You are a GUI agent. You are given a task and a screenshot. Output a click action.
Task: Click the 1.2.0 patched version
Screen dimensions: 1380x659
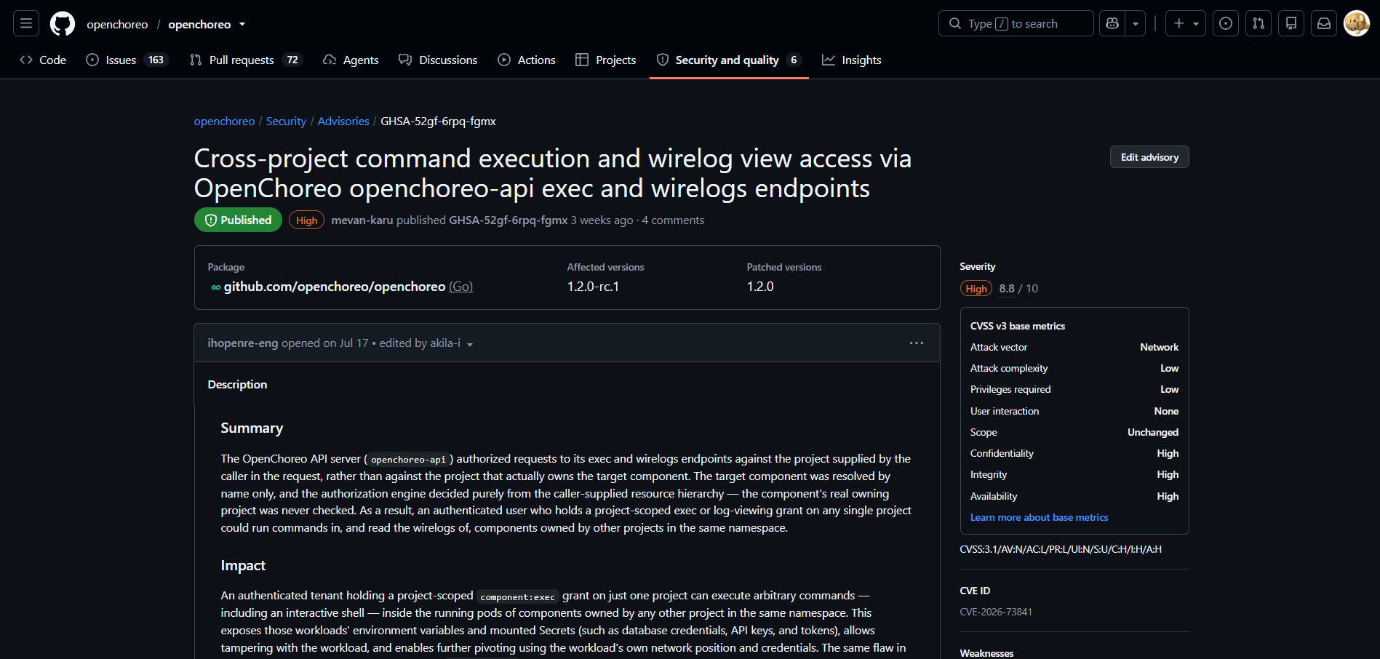coord(760,287)
